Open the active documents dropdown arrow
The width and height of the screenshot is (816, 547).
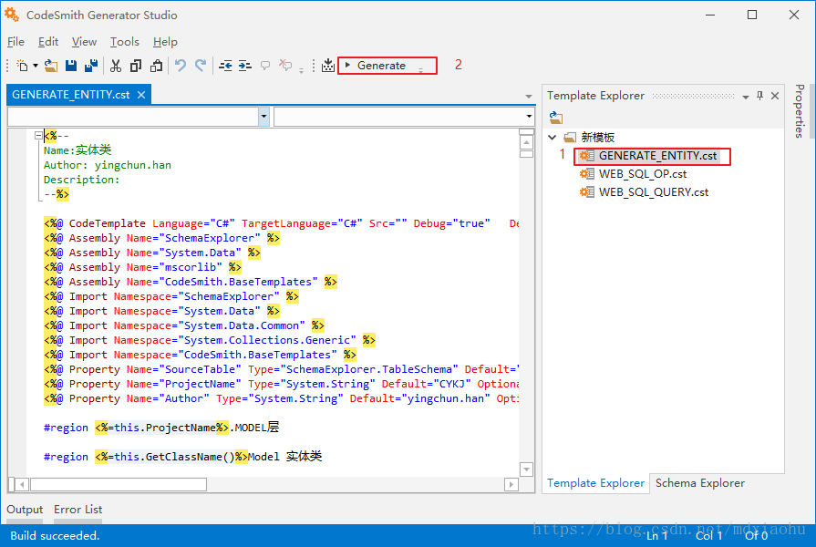coord(529,97)
